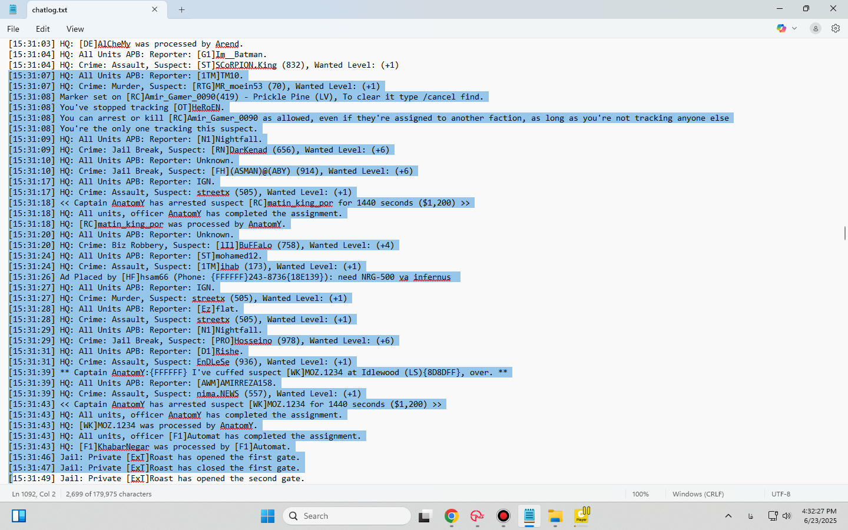848x530 pixels.
Task: Click the 'Roast has opened the second gate' line
Action: [157, 479]
